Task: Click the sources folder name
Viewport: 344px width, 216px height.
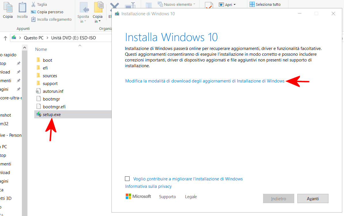Action: point(50,76)
